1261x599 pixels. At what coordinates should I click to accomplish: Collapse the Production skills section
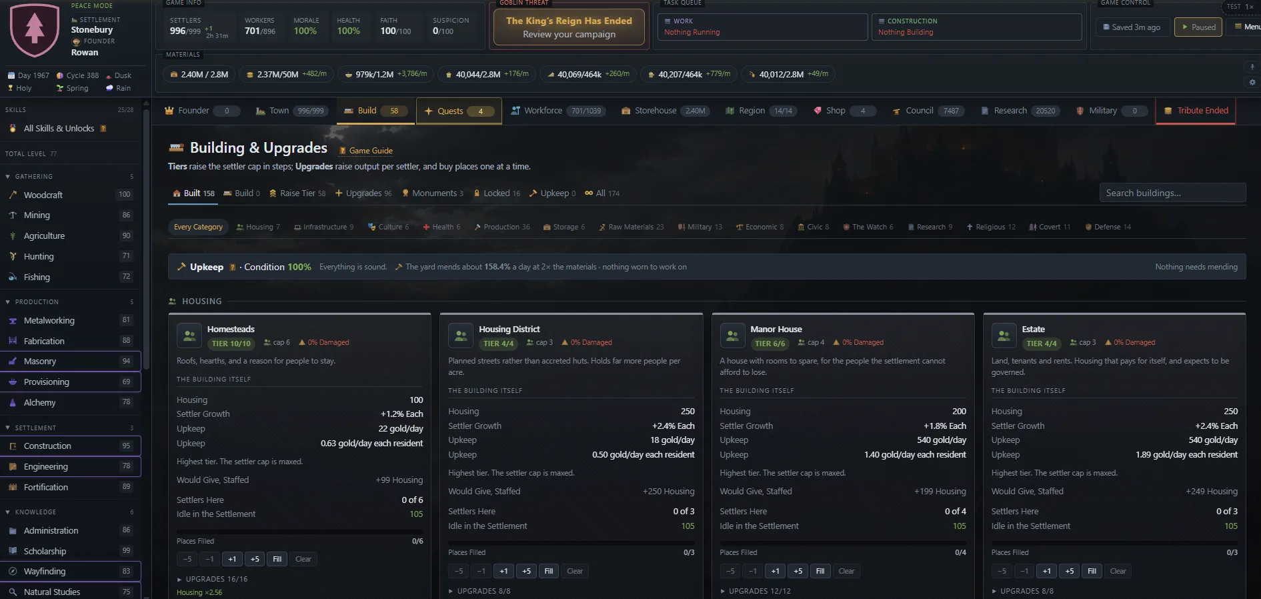tap(69, 302)
